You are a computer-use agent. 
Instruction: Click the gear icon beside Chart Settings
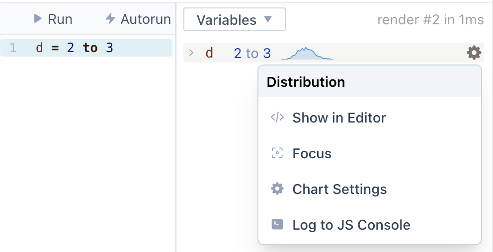tap(277, 189)
